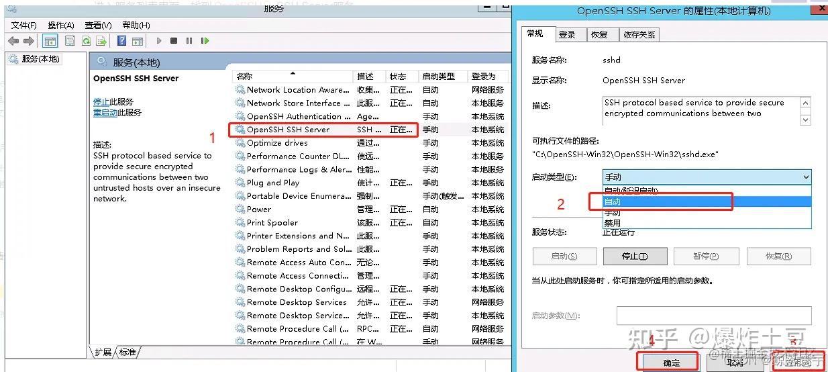The height and width of the screenshot is (372, 828).
Task: Sort list by 启动类型 column header
Action: click(443, 76)
